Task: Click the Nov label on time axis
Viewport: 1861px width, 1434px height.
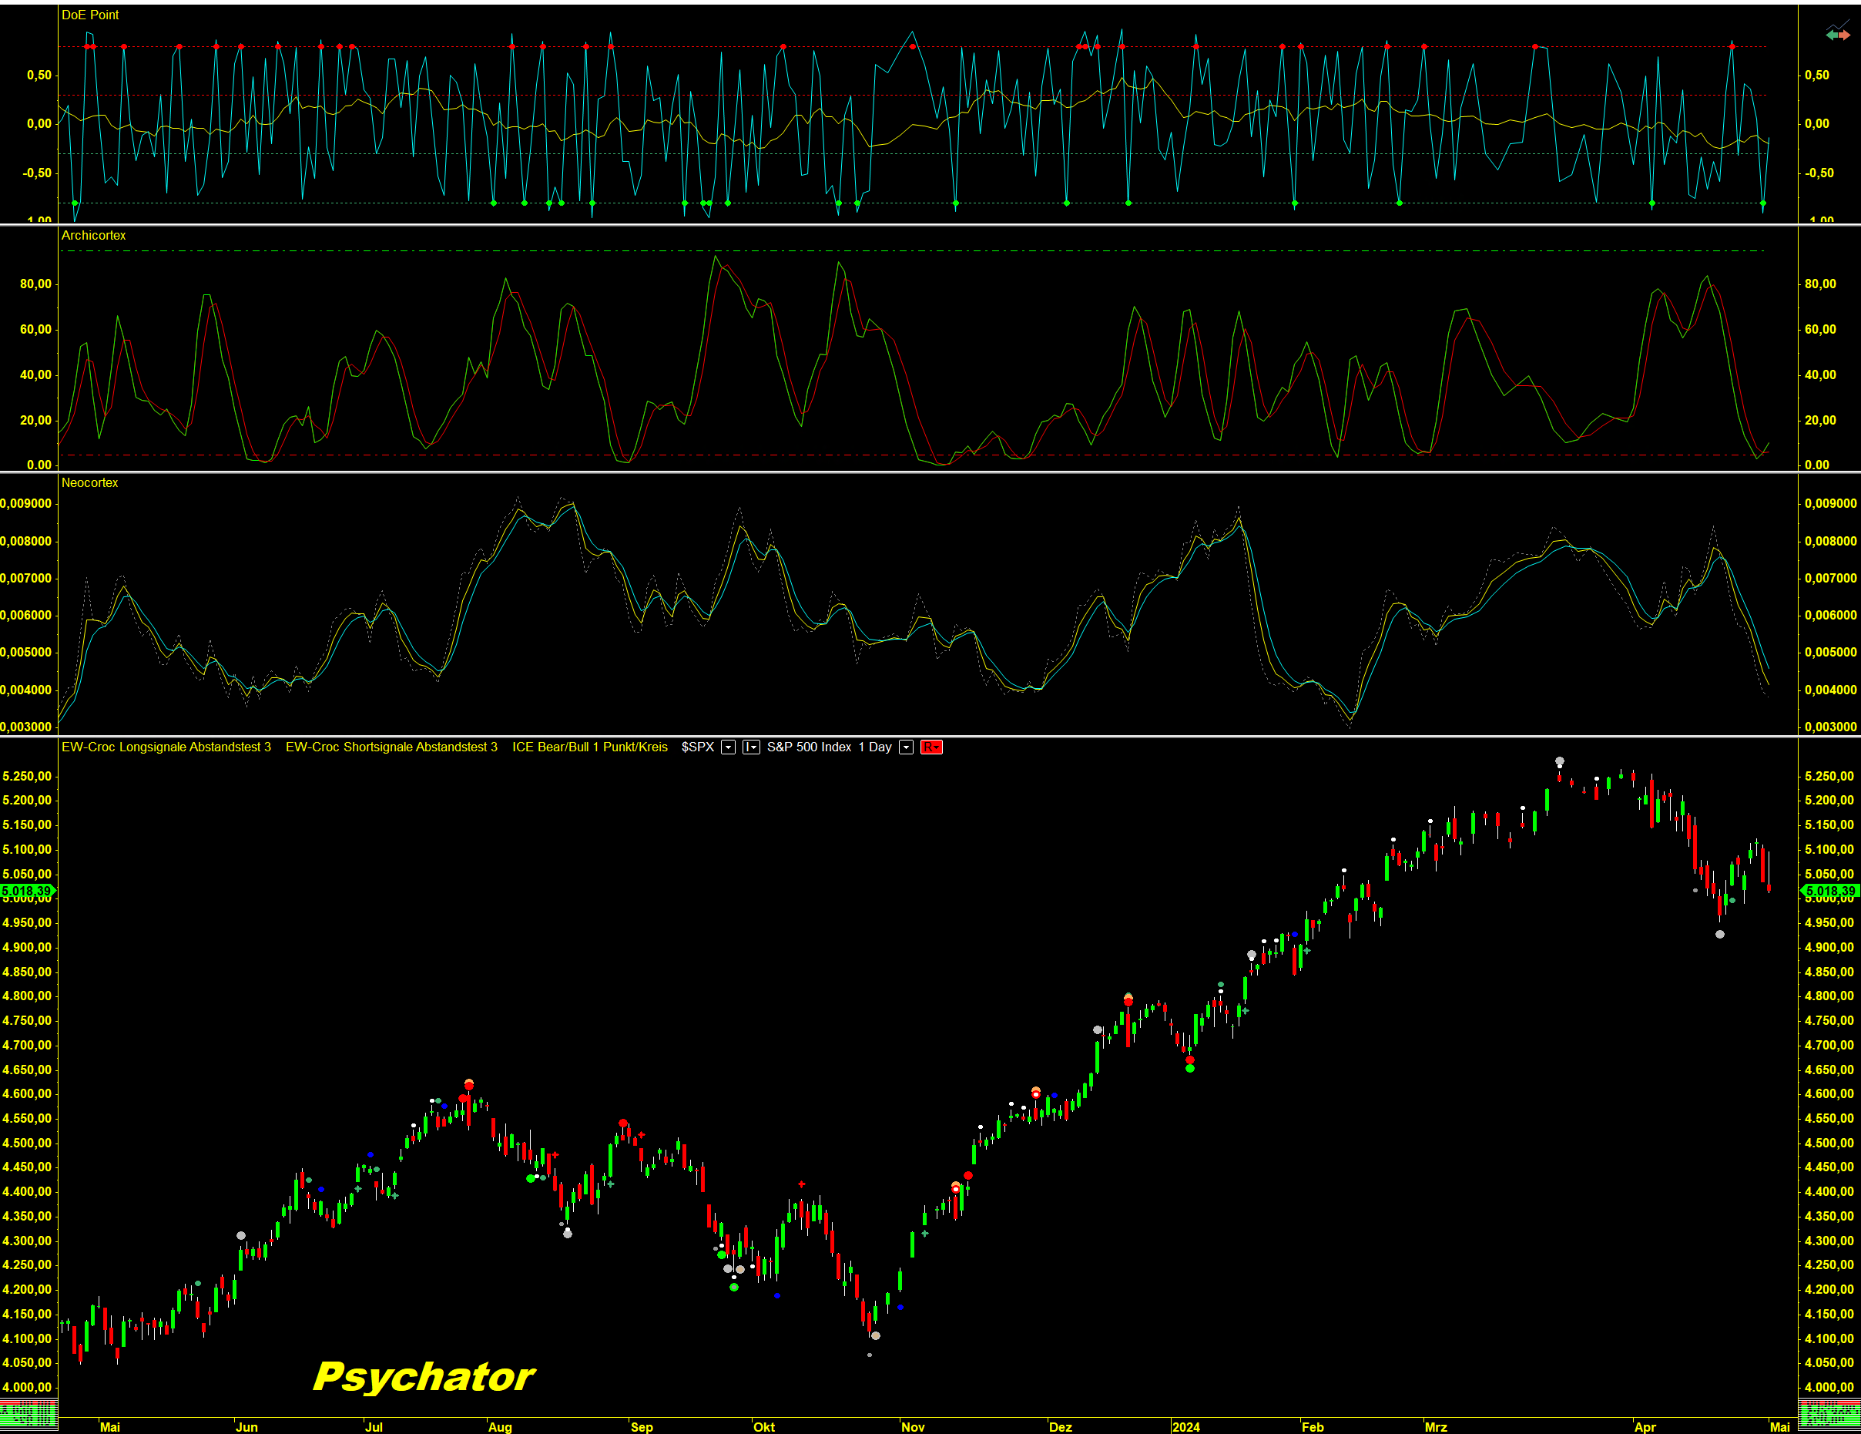Action: (x=913, y=1426)
